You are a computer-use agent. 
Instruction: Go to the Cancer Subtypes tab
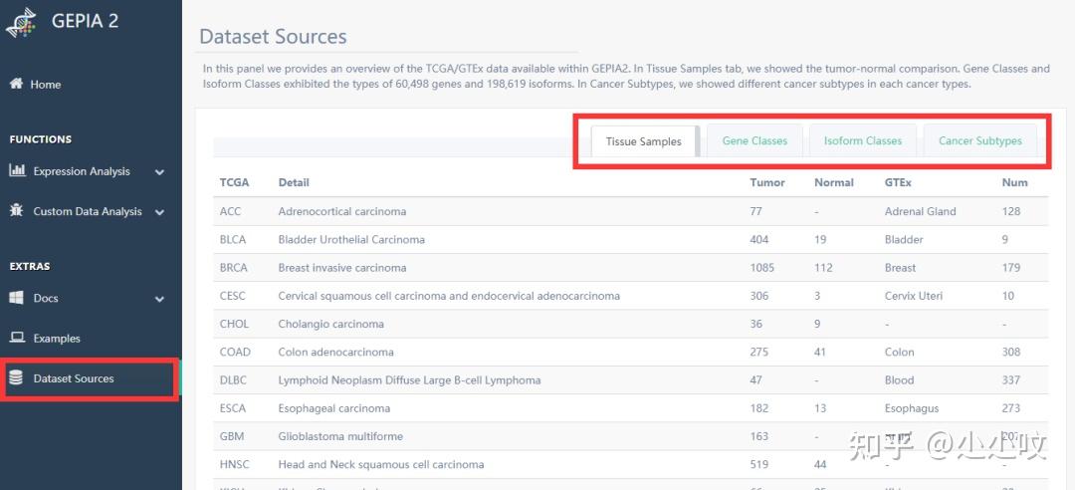pyautogui.click(x=980, y=141)
